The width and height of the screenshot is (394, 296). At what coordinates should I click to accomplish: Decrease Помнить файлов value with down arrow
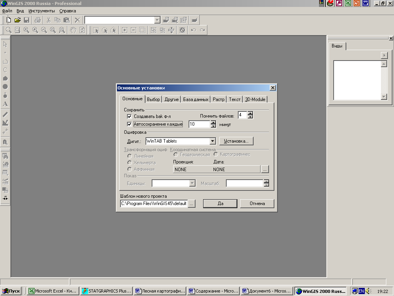point(250,117)
